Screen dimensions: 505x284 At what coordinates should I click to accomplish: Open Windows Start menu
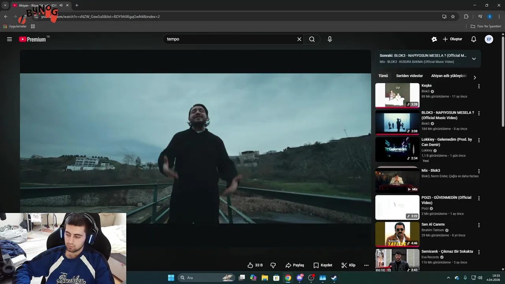point(171,278)
